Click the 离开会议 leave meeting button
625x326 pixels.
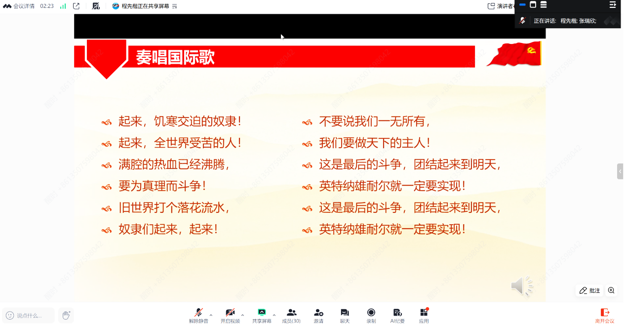605,315
